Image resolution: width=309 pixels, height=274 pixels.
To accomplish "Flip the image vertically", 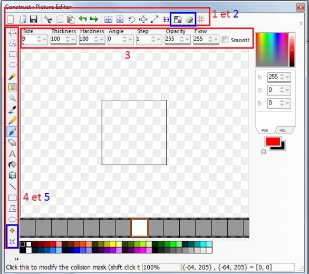I will click(x=120, y=20).
